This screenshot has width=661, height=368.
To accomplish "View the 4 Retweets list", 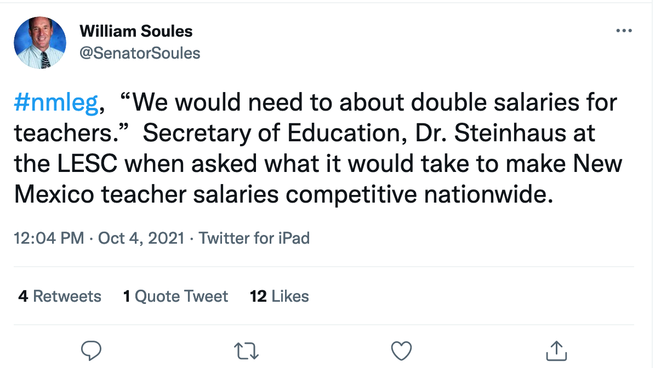I will [60, 296].
